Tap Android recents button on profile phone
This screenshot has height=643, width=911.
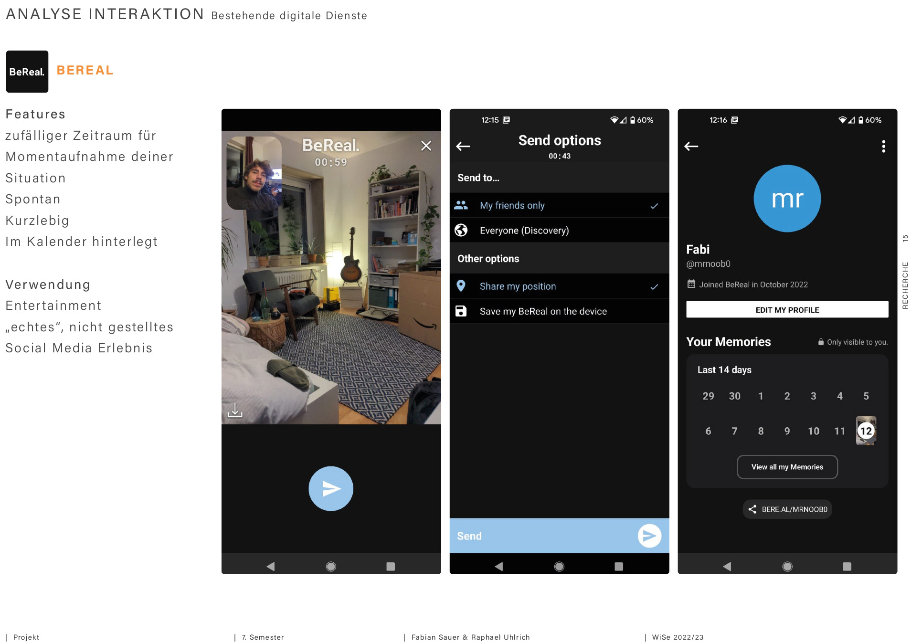[x=847, y=566]
